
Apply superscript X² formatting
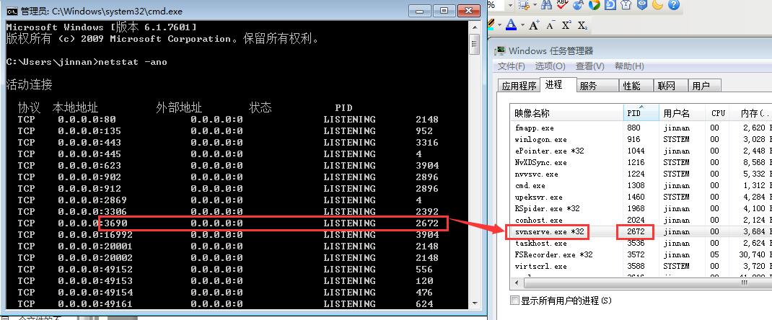(566, 25)
